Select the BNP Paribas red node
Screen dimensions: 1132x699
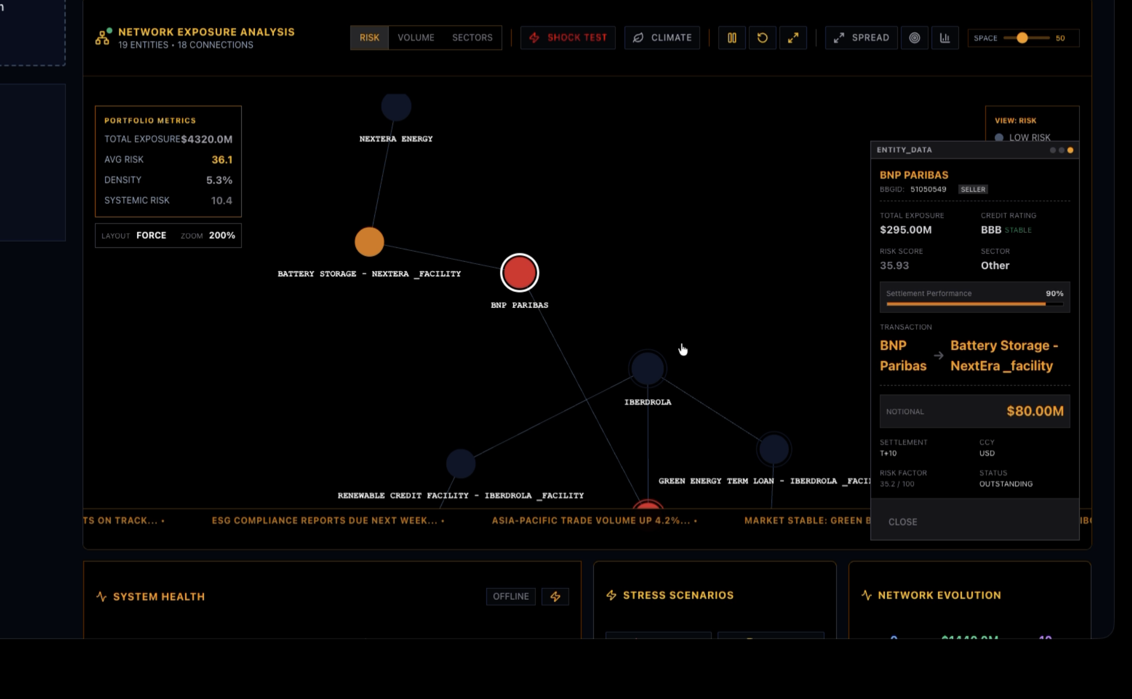pos(520,272)
